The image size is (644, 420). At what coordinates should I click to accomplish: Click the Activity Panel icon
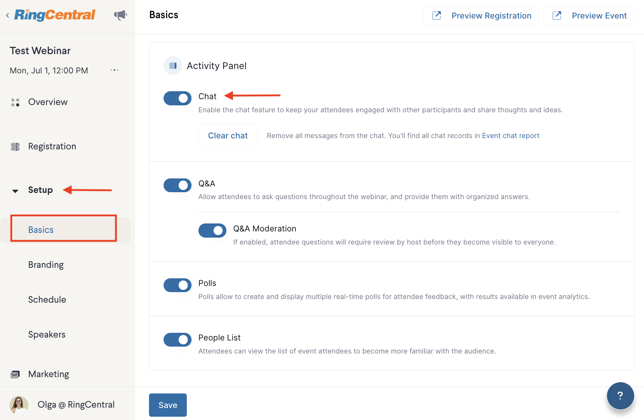pos(173,66)
